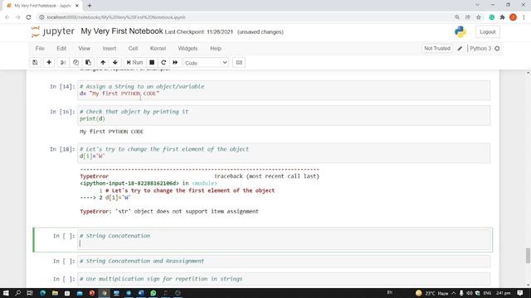This screenshot has height=298, width=531.
Task: Open the Help menu
Action: 216,48
